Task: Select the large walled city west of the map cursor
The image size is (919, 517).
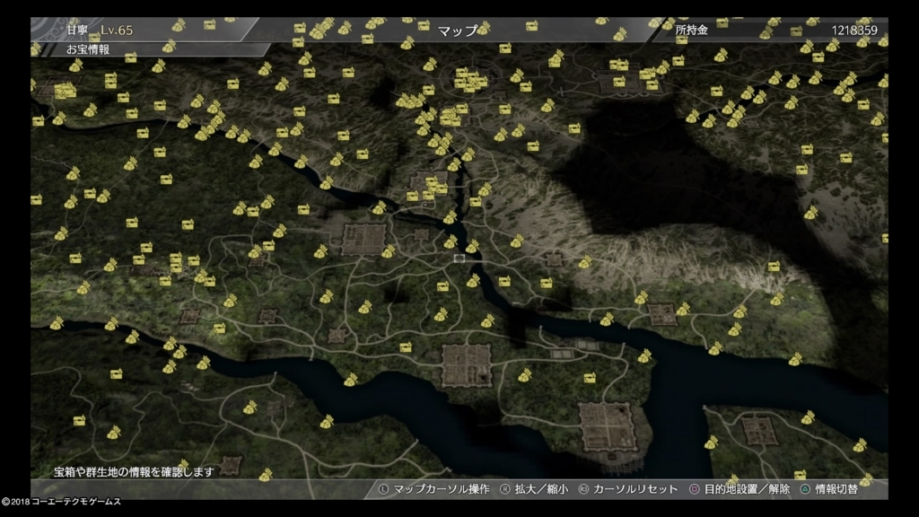Action: click(x=363, y=239)
